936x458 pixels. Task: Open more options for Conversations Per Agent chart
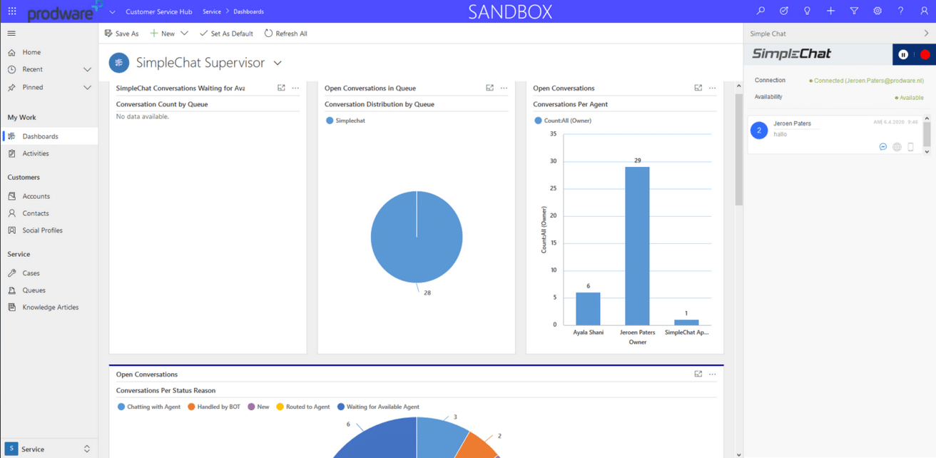(x=712, y=88)
